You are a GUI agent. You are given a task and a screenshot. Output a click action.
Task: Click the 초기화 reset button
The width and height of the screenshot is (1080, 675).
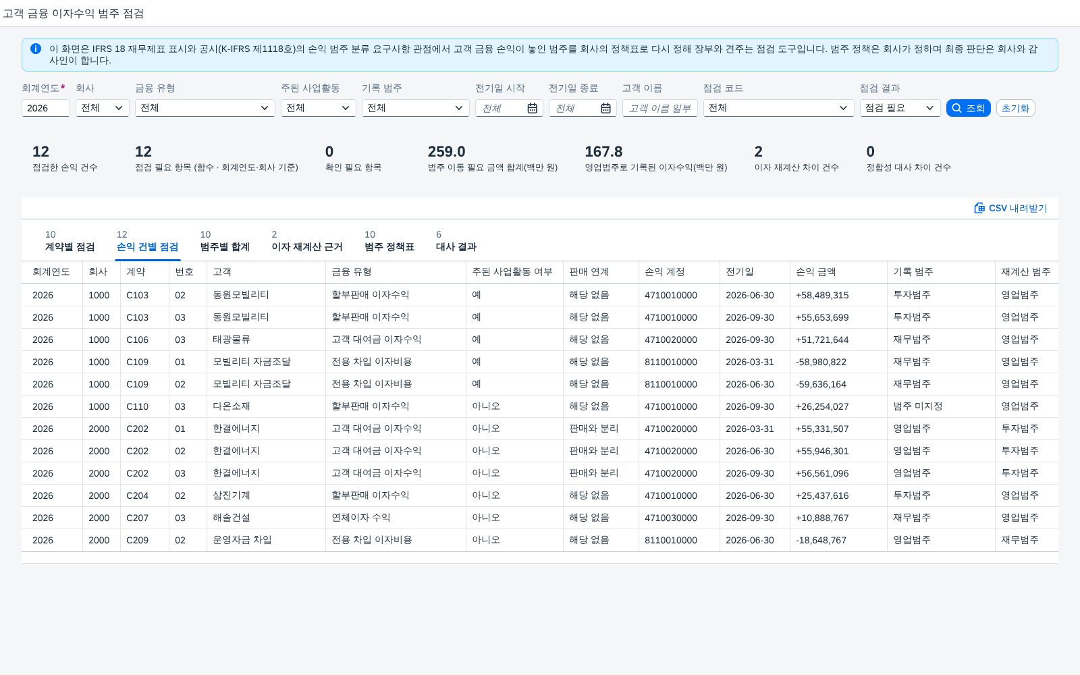(1015, 108)
